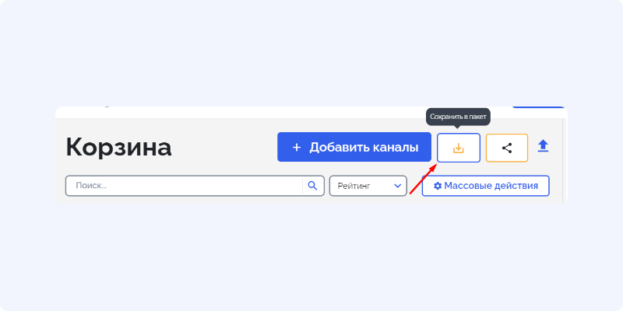
Task: Click the vertical scrollbar on the panel's right edge
Action: pos(565,160)
